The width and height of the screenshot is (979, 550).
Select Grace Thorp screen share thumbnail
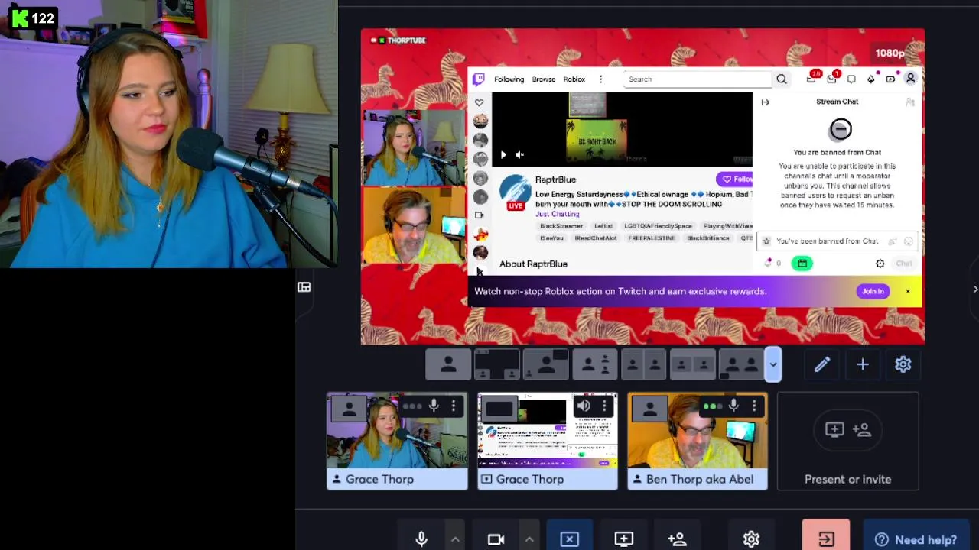547,441
